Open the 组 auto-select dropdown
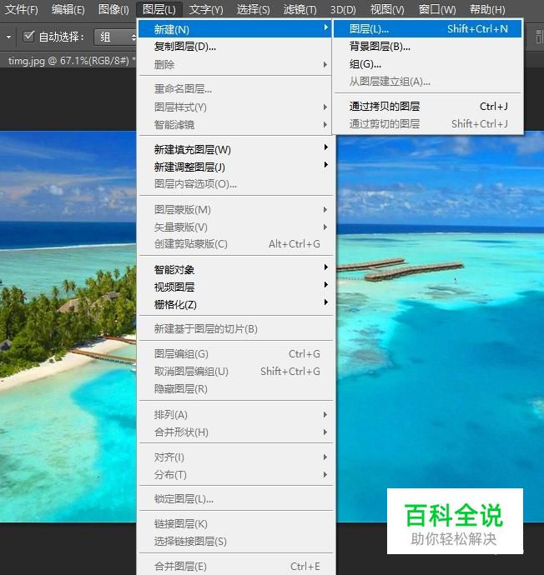 coord(115,37)
